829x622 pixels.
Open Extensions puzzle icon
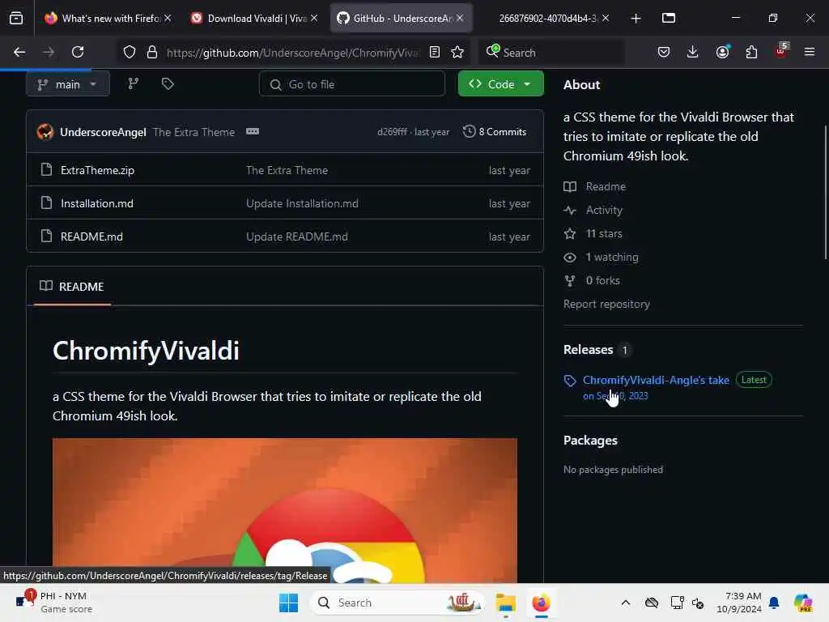[751, 52]
